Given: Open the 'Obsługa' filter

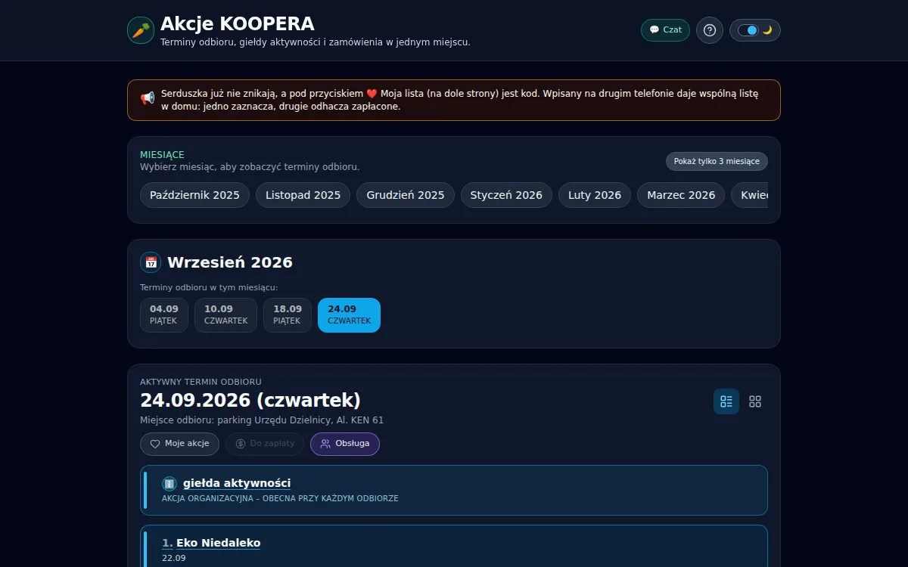Looking at the screenshot, I should (345, 444).
